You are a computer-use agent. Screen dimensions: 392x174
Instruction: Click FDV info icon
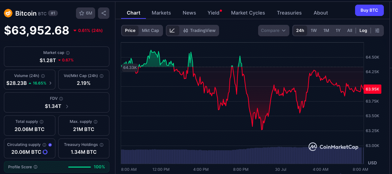point(61,99)
